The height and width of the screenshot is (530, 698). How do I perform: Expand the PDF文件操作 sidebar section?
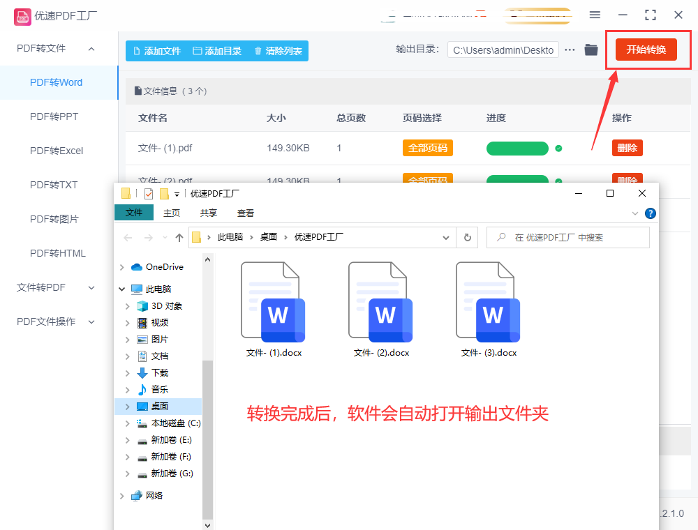tap(91, 322)
